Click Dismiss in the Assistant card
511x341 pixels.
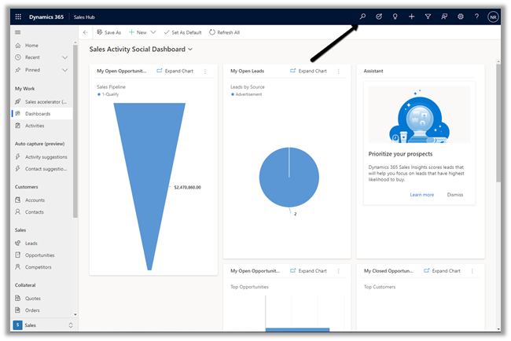pyautogui.click(x=455, y=194)
